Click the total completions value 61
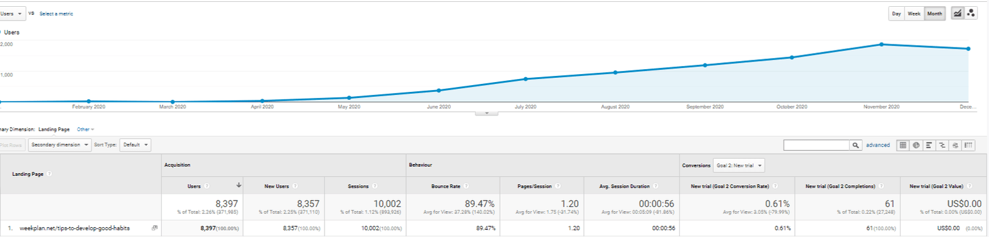Image resolution: width=989 pixels, height=237 pixels. pos(889,204)
